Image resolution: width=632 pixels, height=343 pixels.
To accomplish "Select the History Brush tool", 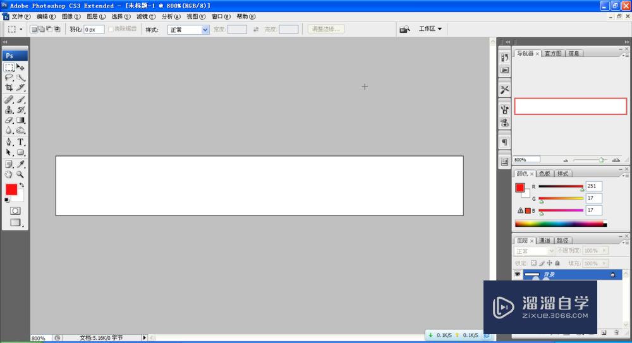I will click(x=21, y=110).
